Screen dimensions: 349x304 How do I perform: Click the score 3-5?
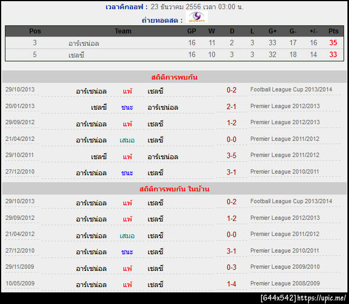point(232,155)
